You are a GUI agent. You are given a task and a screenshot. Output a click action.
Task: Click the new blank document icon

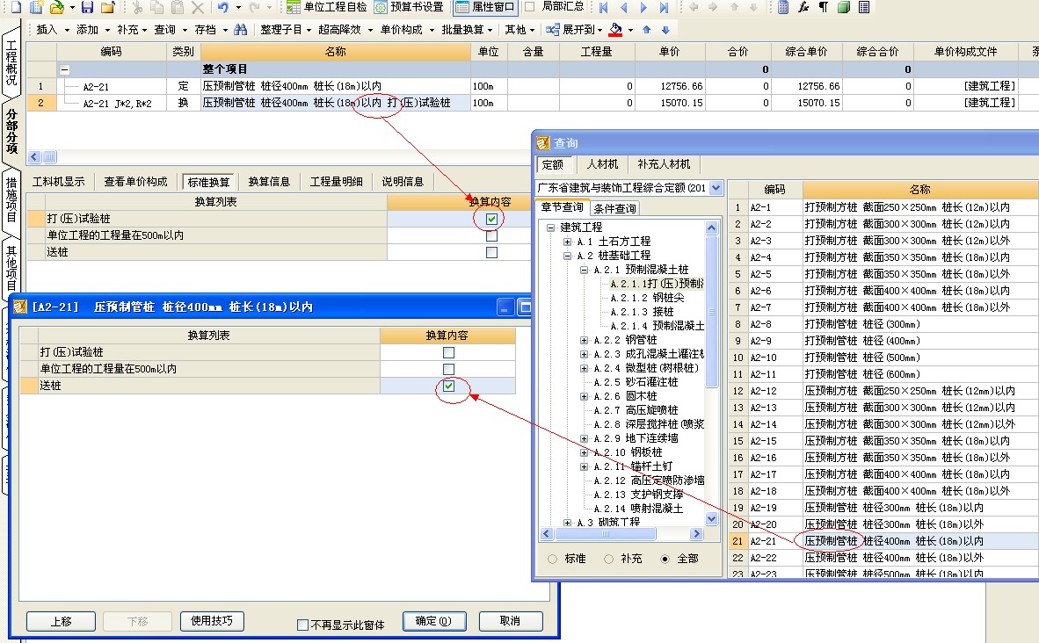click(15, 7)
